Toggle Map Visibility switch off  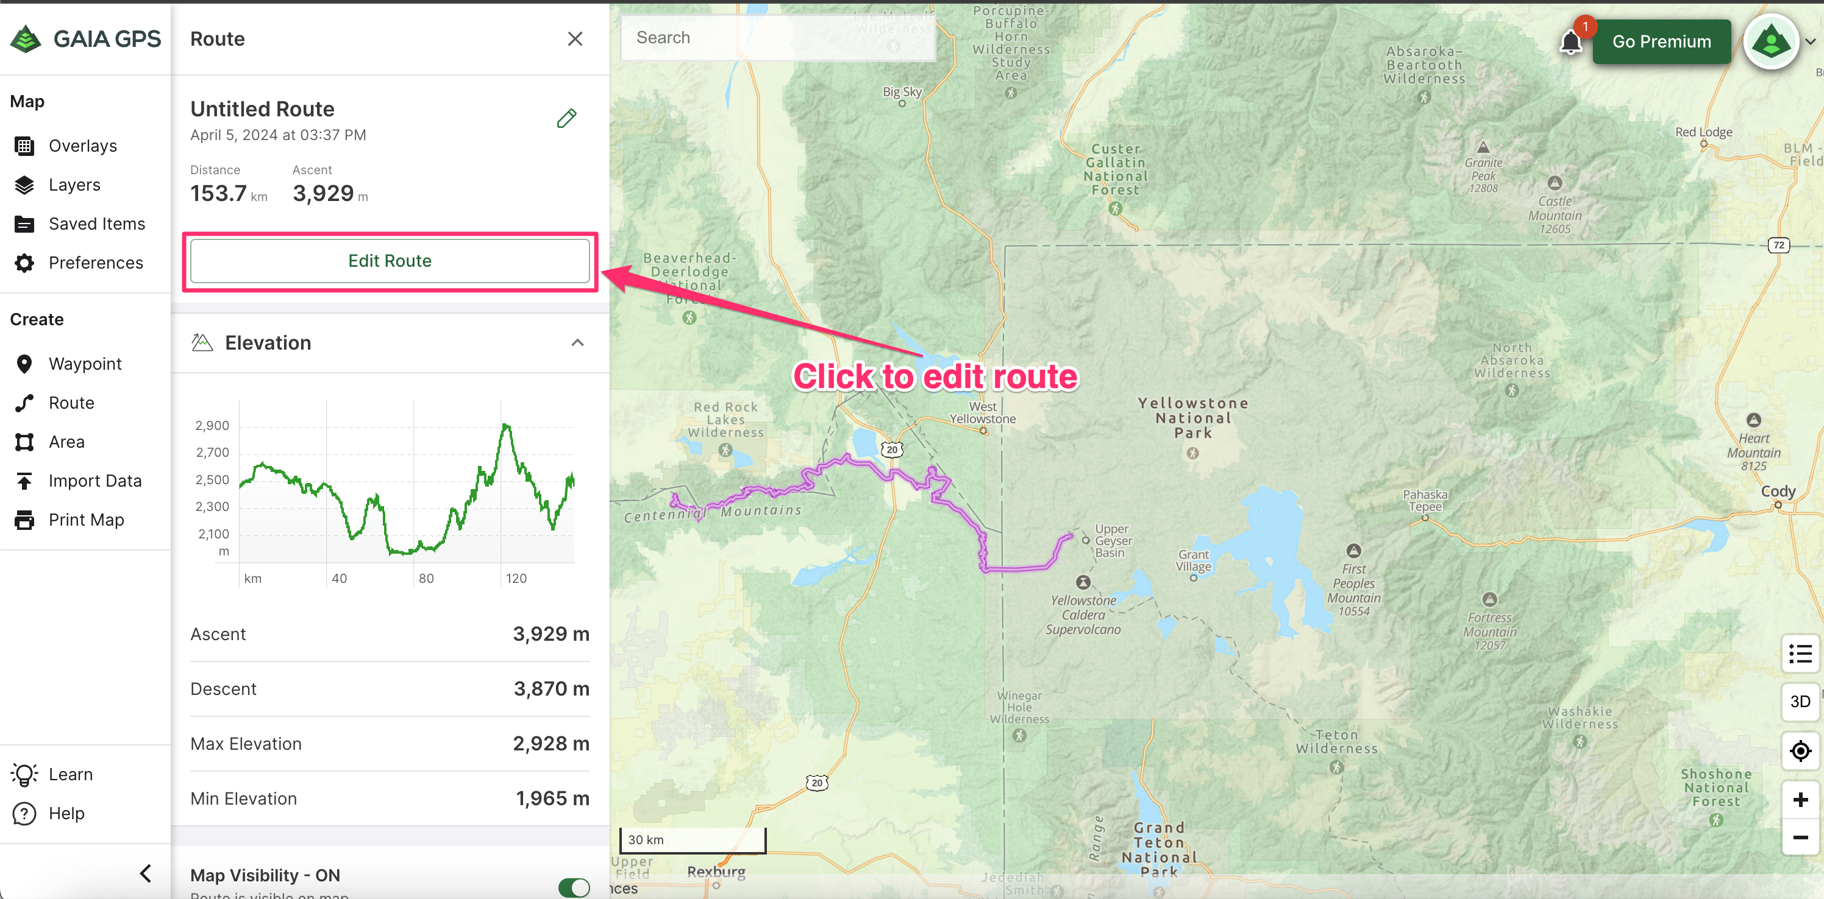pos(574,887)
